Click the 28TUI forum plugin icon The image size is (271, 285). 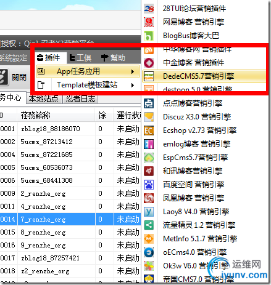tap(149, 9)
